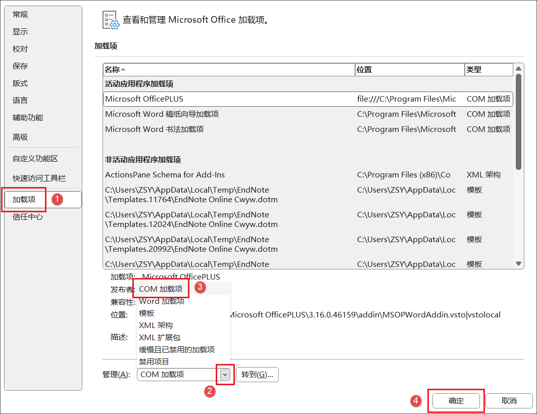Select ActionsPane Schema for Add-Ins row
The width and height of the screenshot is (537, 414).
pos(308,175)
